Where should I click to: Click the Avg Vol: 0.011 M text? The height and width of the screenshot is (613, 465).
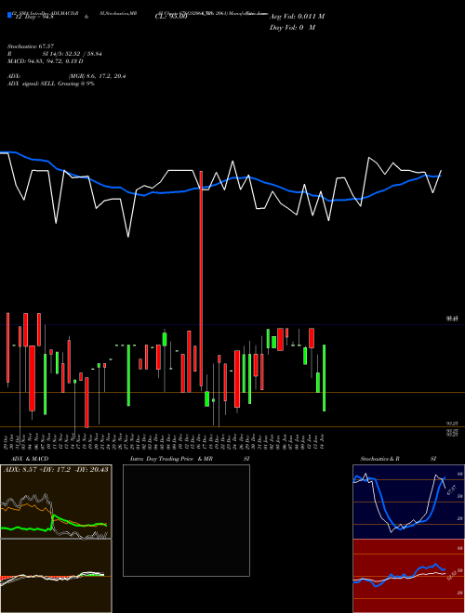click(297, 17)
